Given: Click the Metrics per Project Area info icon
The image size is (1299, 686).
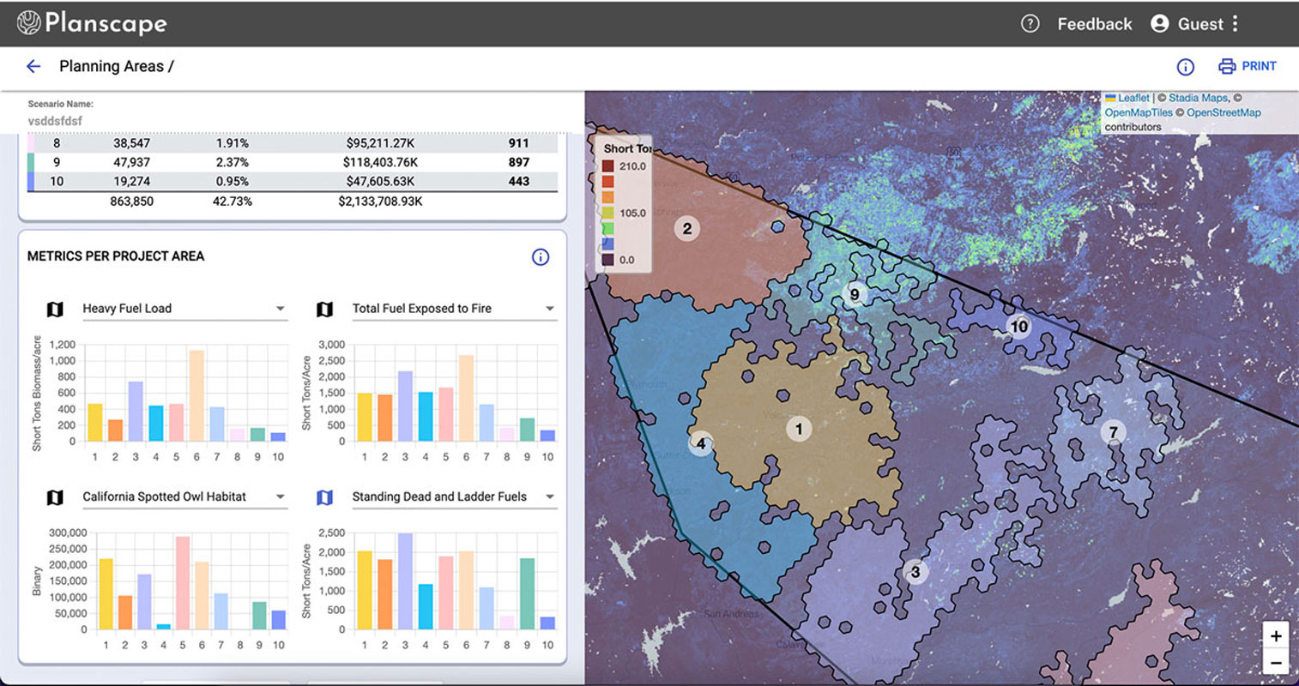Looking at the screenshot, I should click(x=541, y=256).
